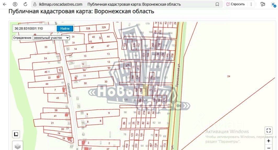Click the 'Спросить' assistant button

click(236, 4)
